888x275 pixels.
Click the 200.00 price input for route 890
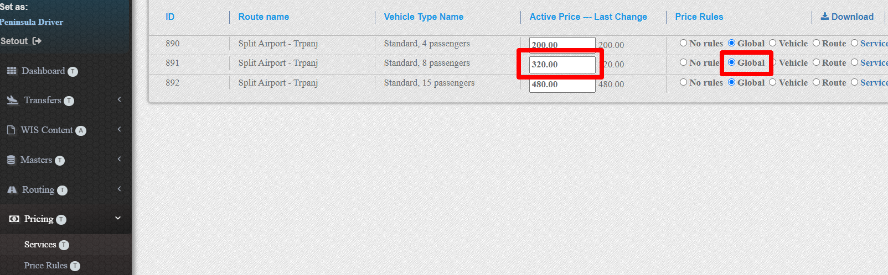[x=562, y=44]
